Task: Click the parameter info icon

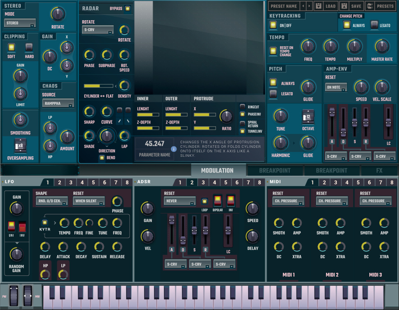Action: (x=174, y=149)
